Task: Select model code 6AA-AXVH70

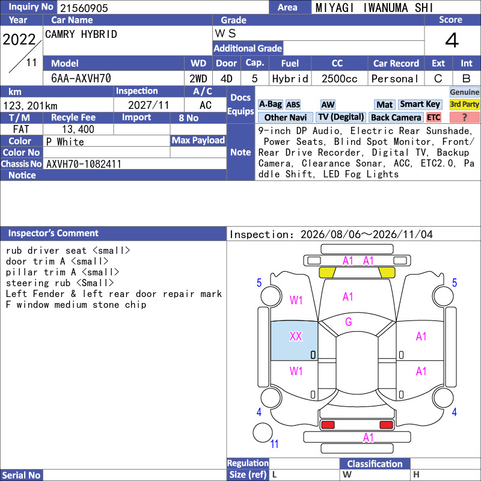Action: tap(81, 79)
